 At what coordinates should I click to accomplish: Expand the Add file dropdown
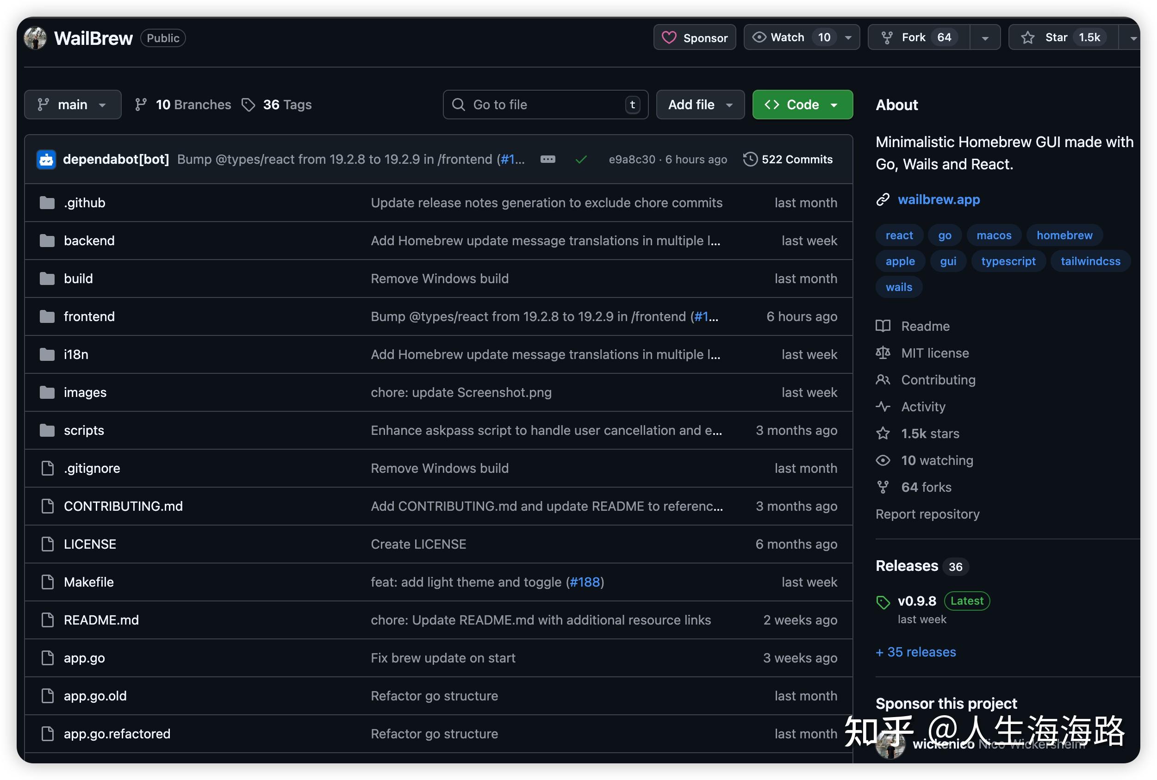(x=700, y=105)
